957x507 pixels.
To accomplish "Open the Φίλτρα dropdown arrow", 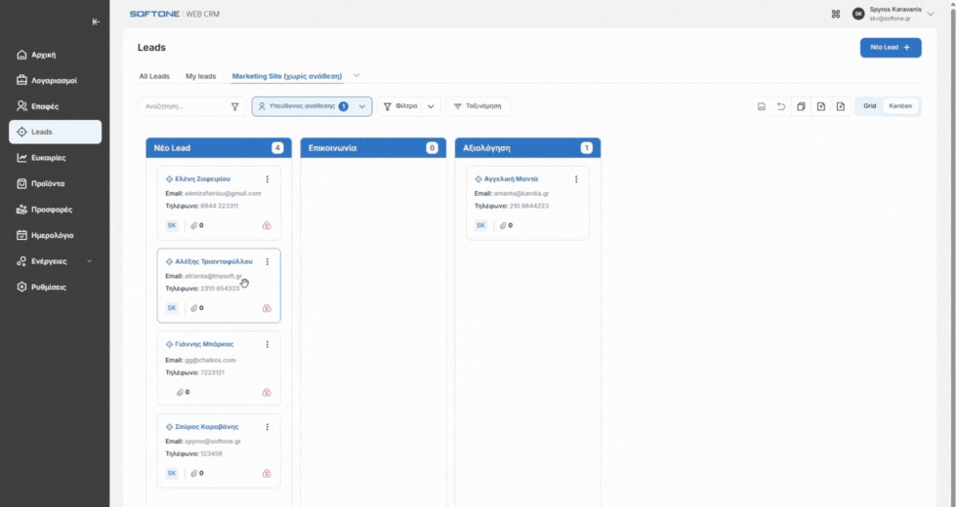I will click(432, 106).
